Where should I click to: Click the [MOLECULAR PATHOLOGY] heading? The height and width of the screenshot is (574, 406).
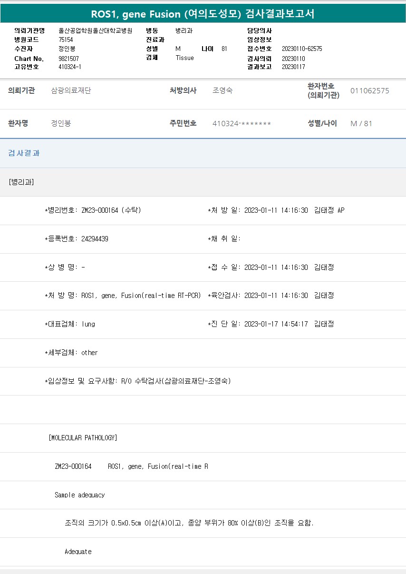tap(83, 438)
